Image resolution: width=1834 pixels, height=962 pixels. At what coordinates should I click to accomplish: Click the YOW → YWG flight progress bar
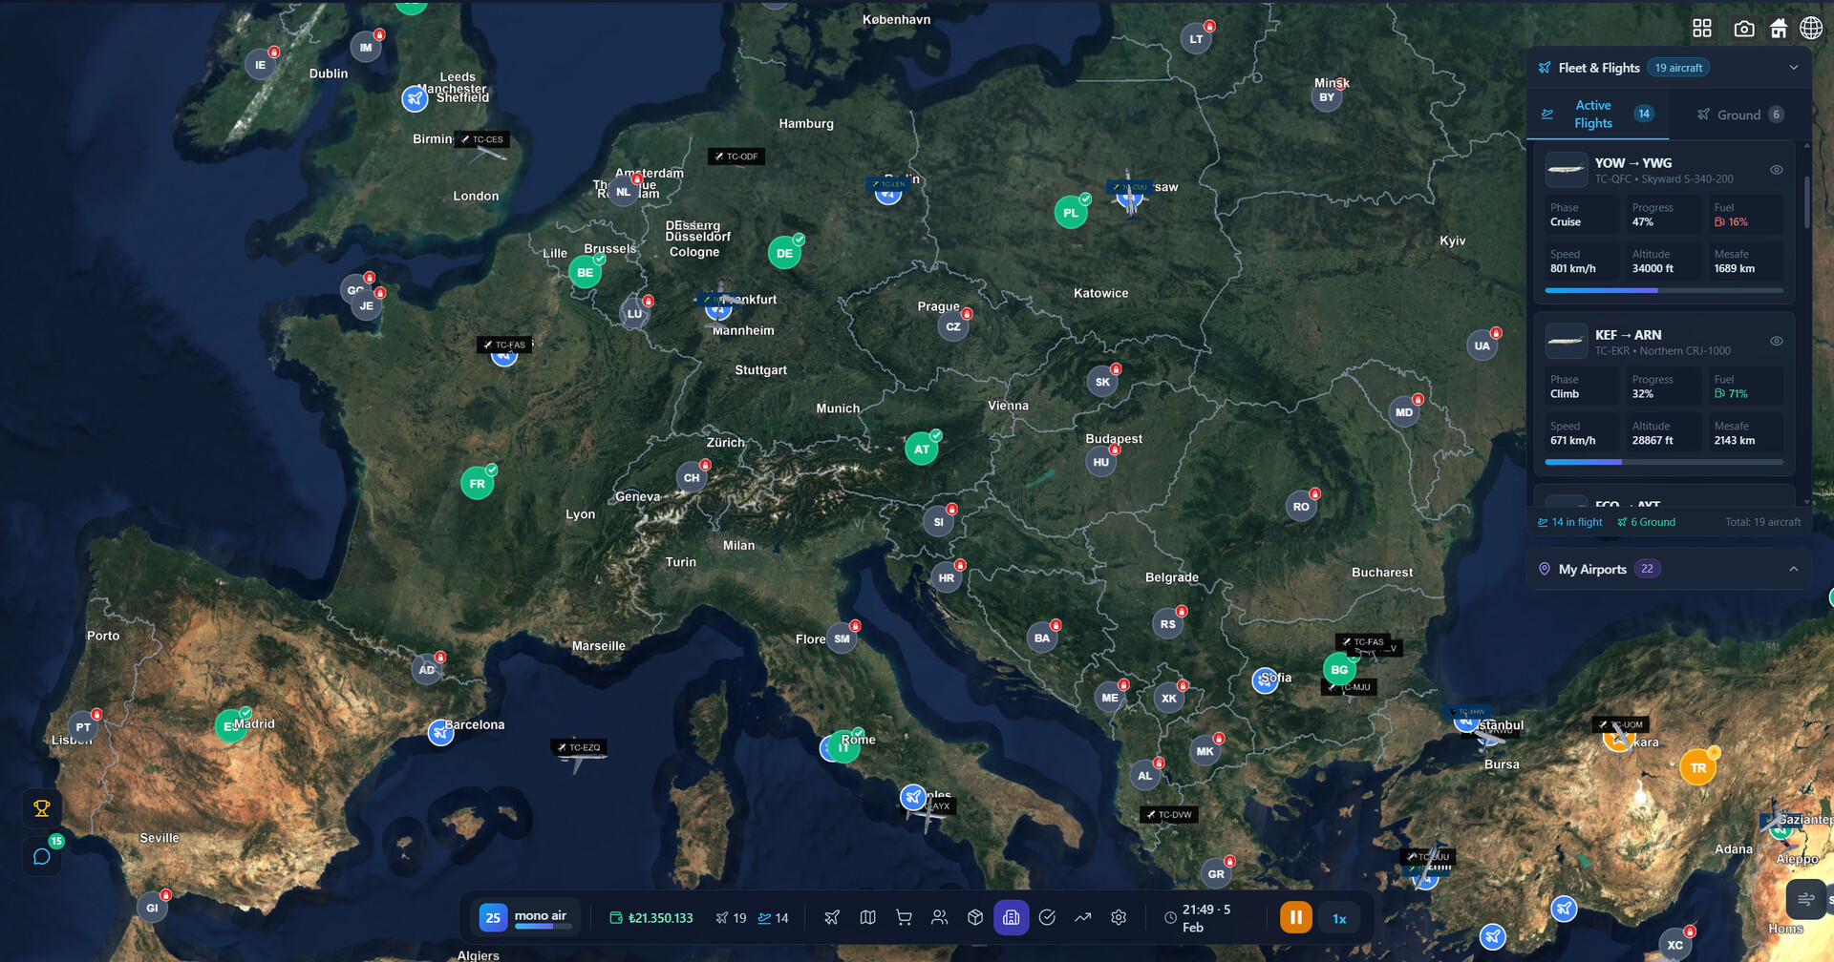[x=1663, y=290]
